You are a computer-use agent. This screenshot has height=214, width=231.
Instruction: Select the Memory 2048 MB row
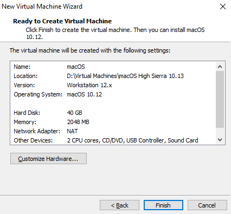click(x=113, y=122)
